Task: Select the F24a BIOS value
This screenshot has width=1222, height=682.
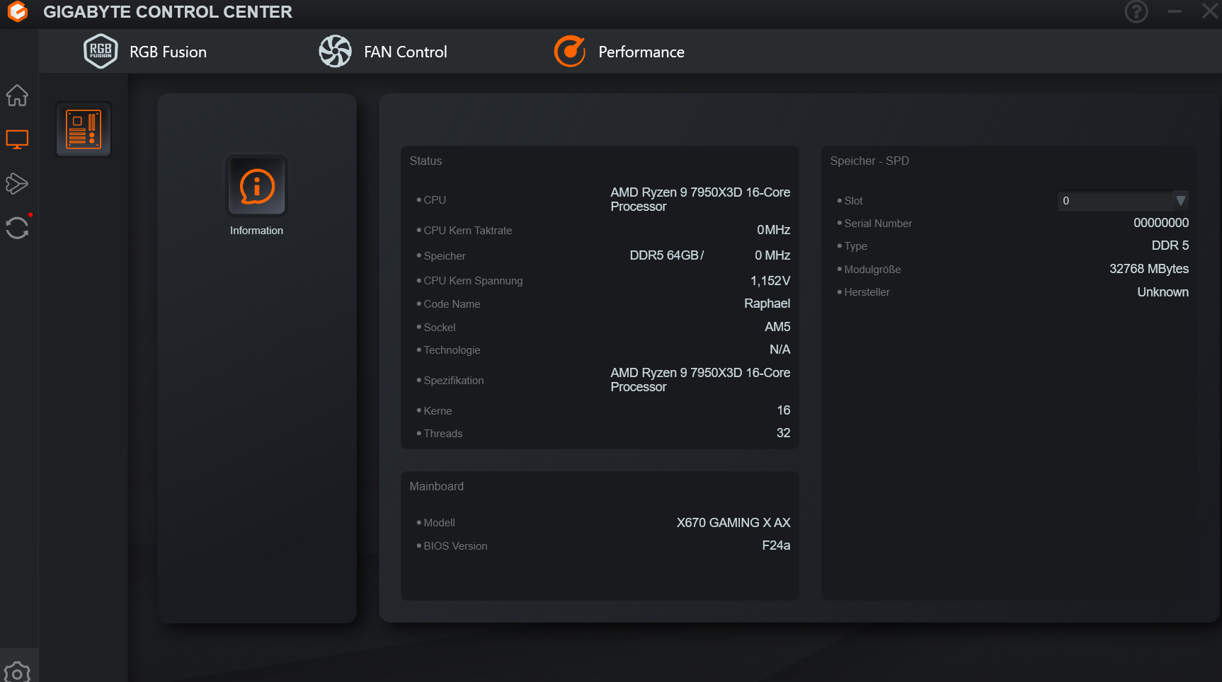Action: pyautogui.click(x=776, y=545)
